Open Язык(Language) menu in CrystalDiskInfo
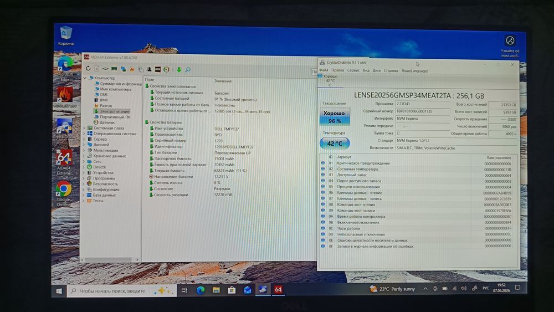The width and height of the screenshot is (554, 312). (414, 71)
